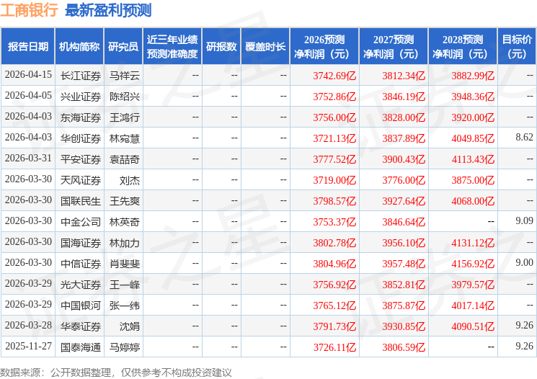The width and height of the screenshot is (537, 379).
Task: Select the 近三年业绩预测准确度 column header
Action: pyautogui.click(x=172, y=47)
